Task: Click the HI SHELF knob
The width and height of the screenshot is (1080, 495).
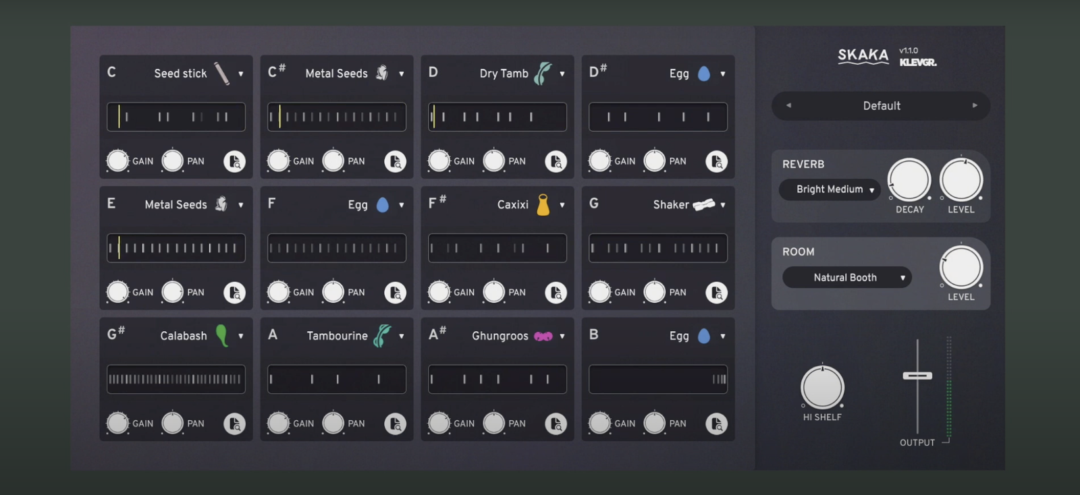Action: point(822,387)
